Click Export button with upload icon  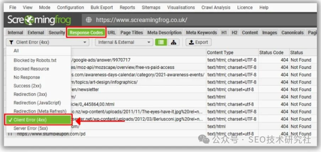pos(199,42)
